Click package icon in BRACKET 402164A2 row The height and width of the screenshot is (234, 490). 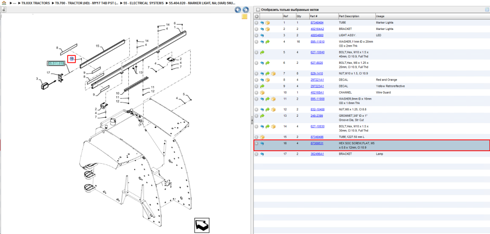click(268, 29)
